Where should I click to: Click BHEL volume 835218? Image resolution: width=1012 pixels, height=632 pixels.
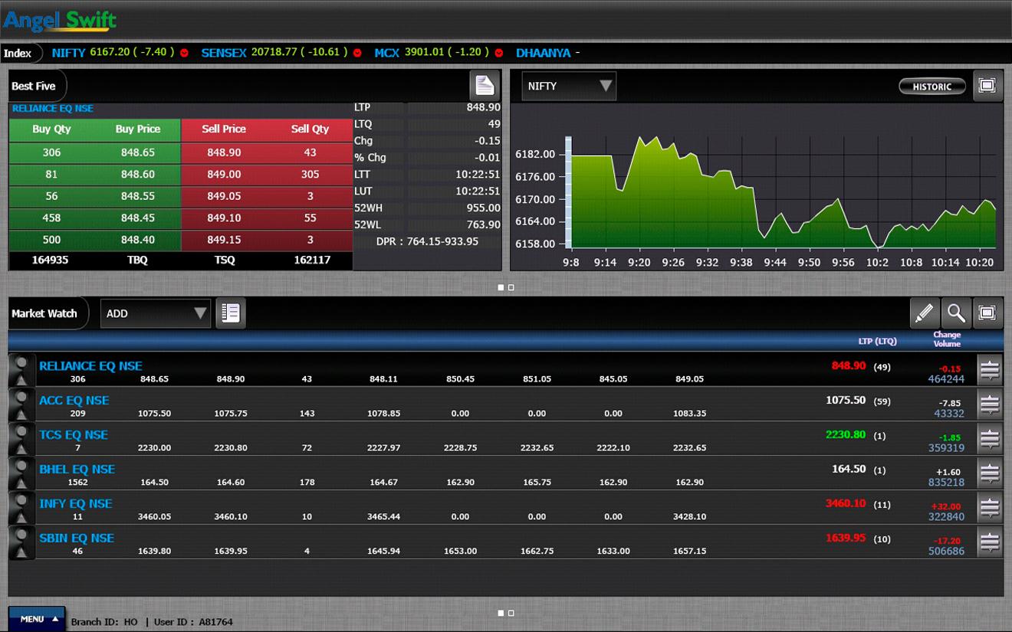[946, 483]
